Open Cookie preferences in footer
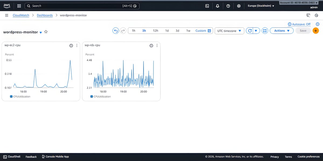This screenshot has width=323, height=161. coord(309,157)
